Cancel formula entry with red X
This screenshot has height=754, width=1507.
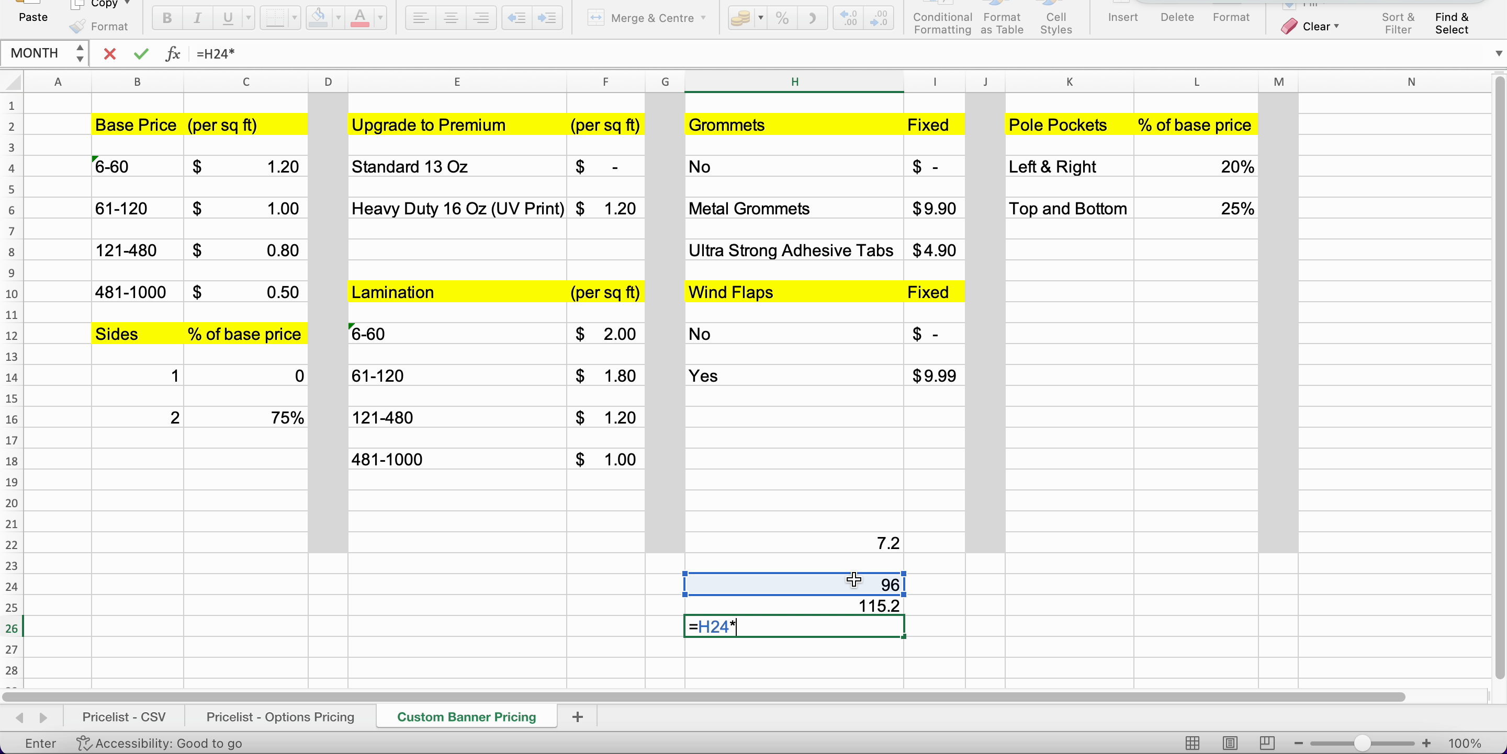109,54
